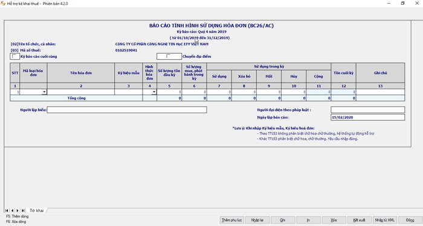Image resolution: width=423 pixels, height=226 pixels.
Task: Click the F5: Thêm dòng hint text
Action: point(17,216)
